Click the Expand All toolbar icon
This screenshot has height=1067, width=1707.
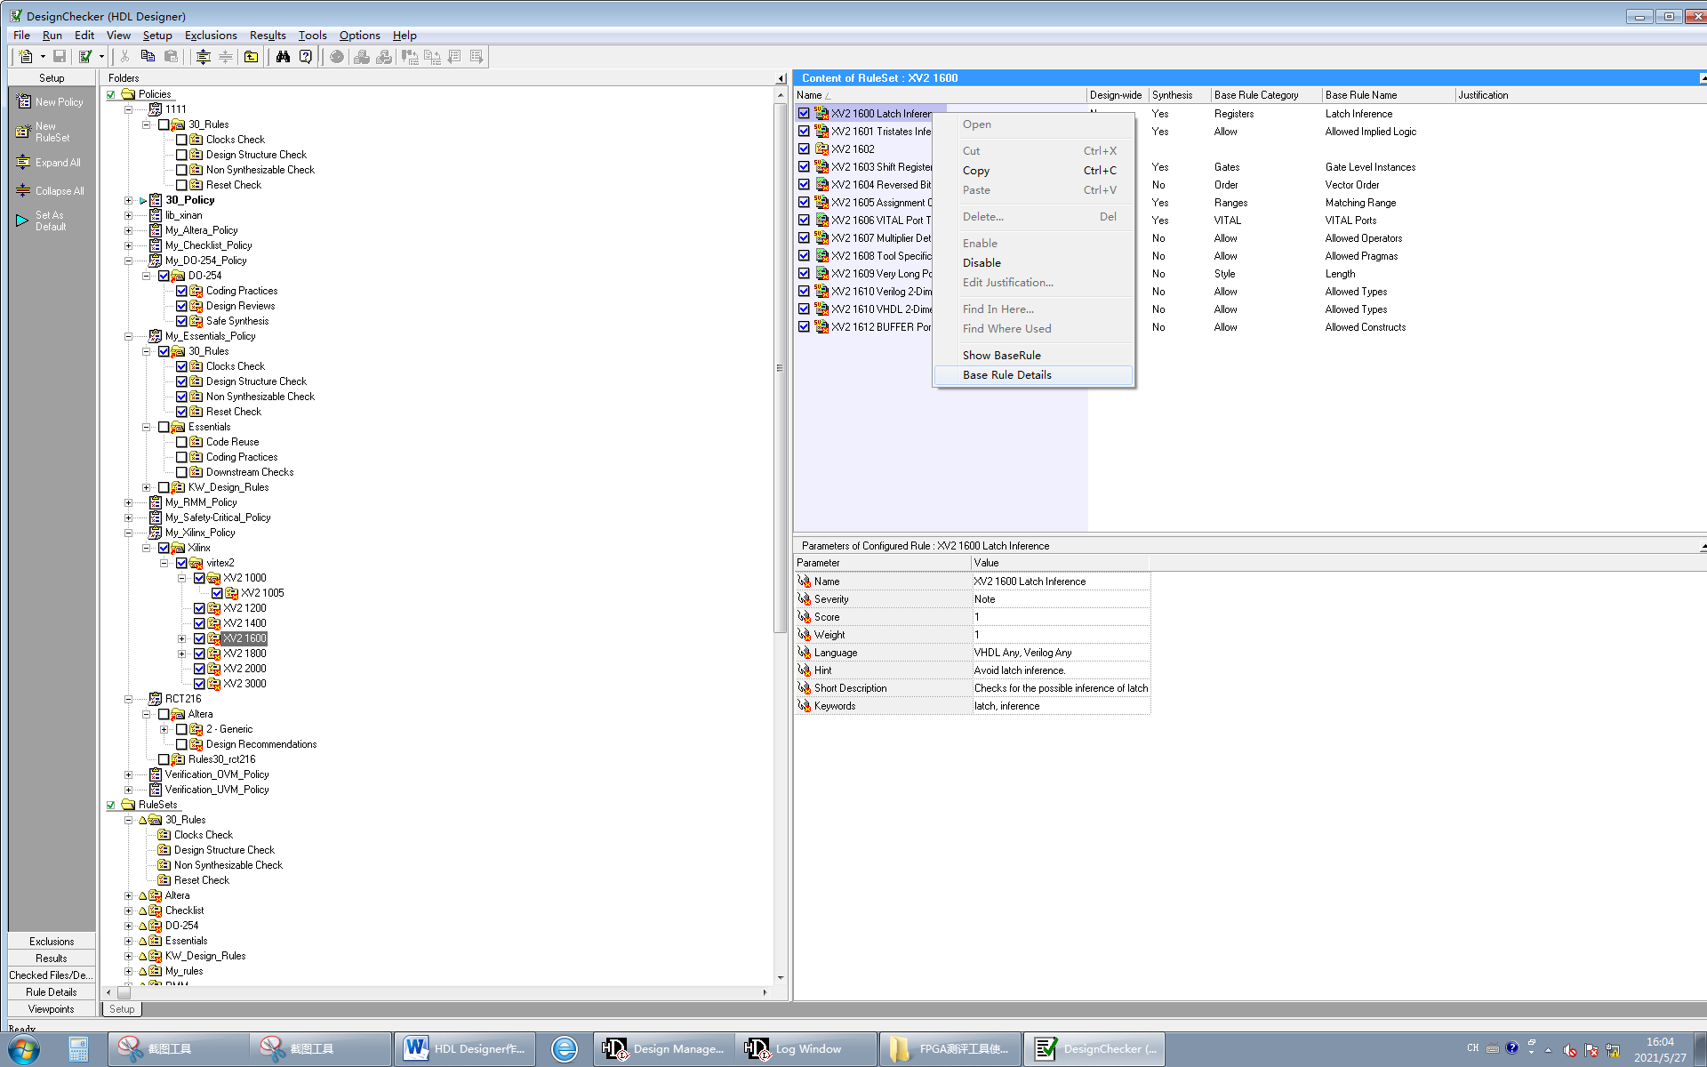pos(203,57)
